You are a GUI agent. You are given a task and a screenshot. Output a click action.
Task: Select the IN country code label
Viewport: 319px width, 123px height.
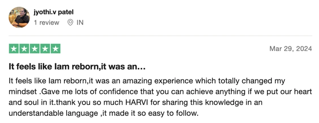80,23
